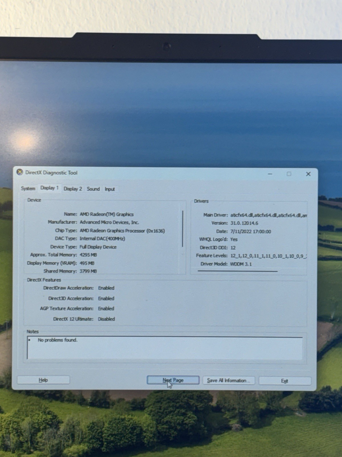Go to Next Page
This screenshot has height=457, width=342.
[173, 380]
